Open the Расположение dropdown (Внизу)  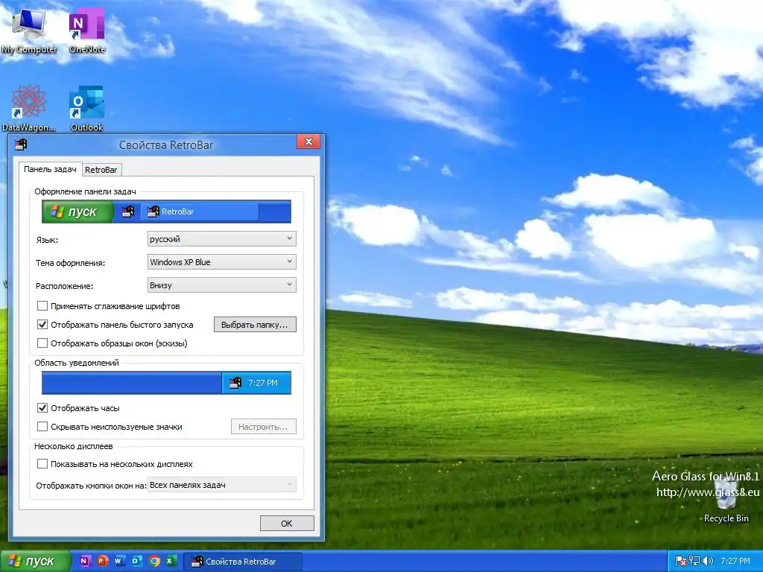pos(221,285)
